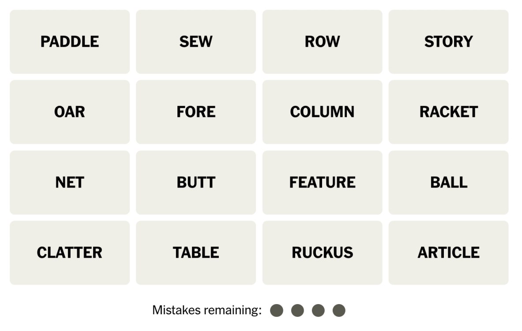Toggle the ROW word card
The width and height of the screenshot is (522, 331).
pos(322,42)
